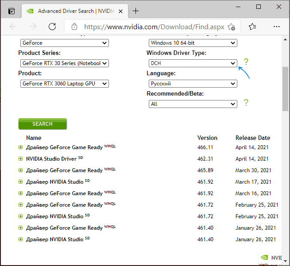Expand the Game Ready 461.72 driver row
This screenshot has width=290, height=266.
20,205
